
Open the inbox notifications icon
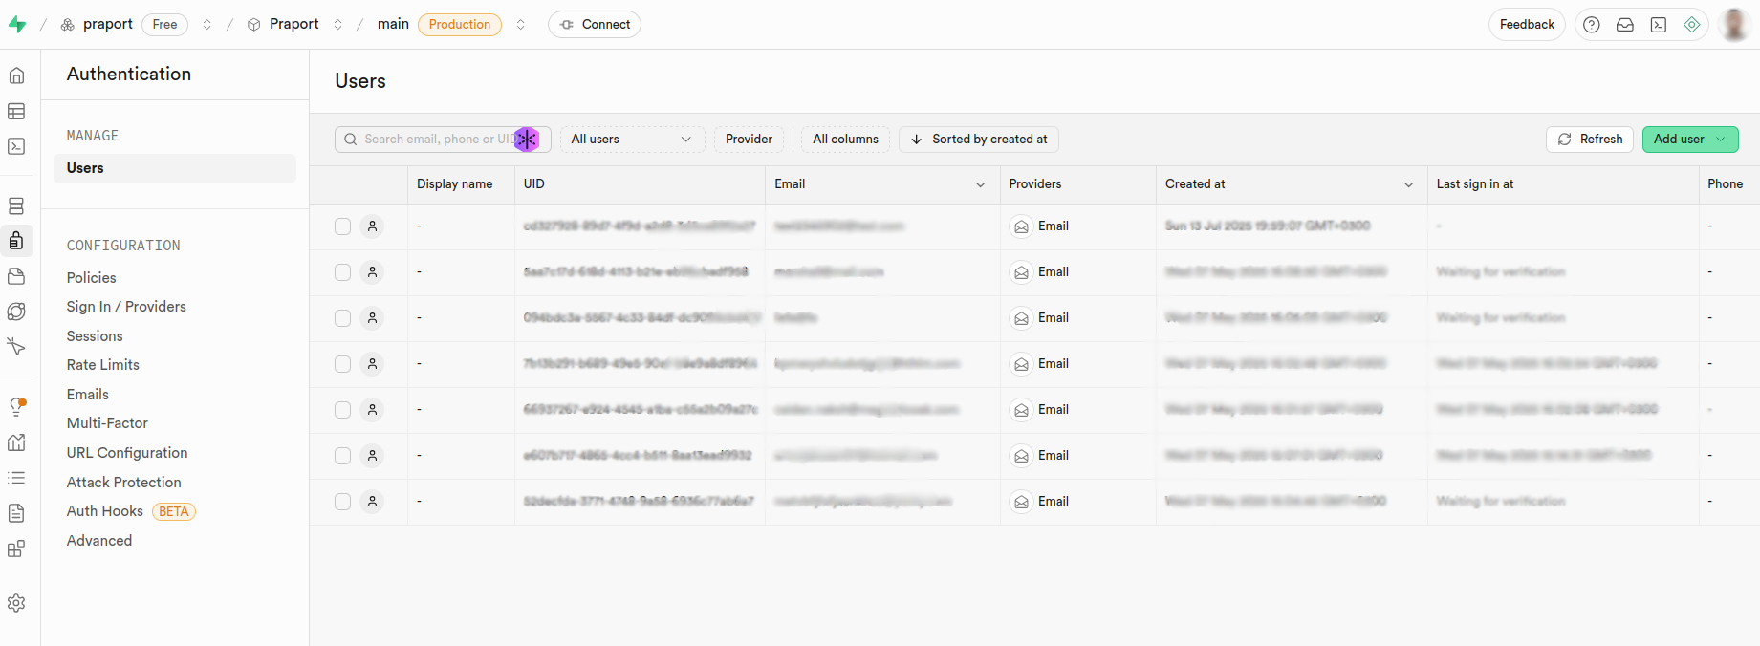[x=1624, y=25]
